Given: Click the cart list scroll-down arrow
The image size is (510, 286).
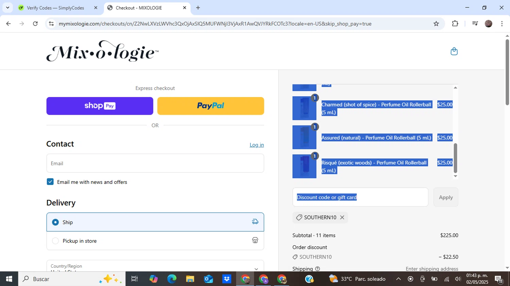Looking at the screenshot, I should tap(455, 176).
